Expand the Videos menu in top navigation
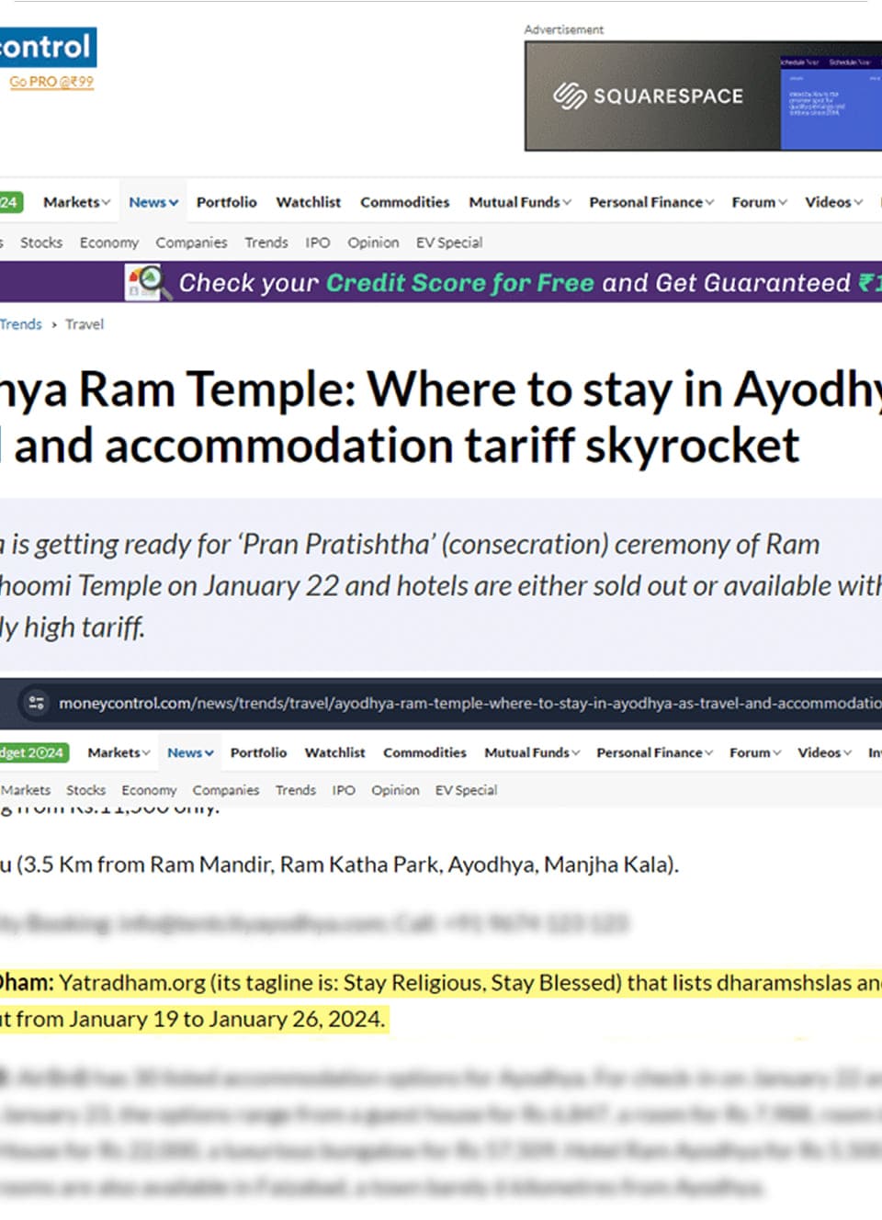Screen dimensions: 882x1220 point(832,202)
